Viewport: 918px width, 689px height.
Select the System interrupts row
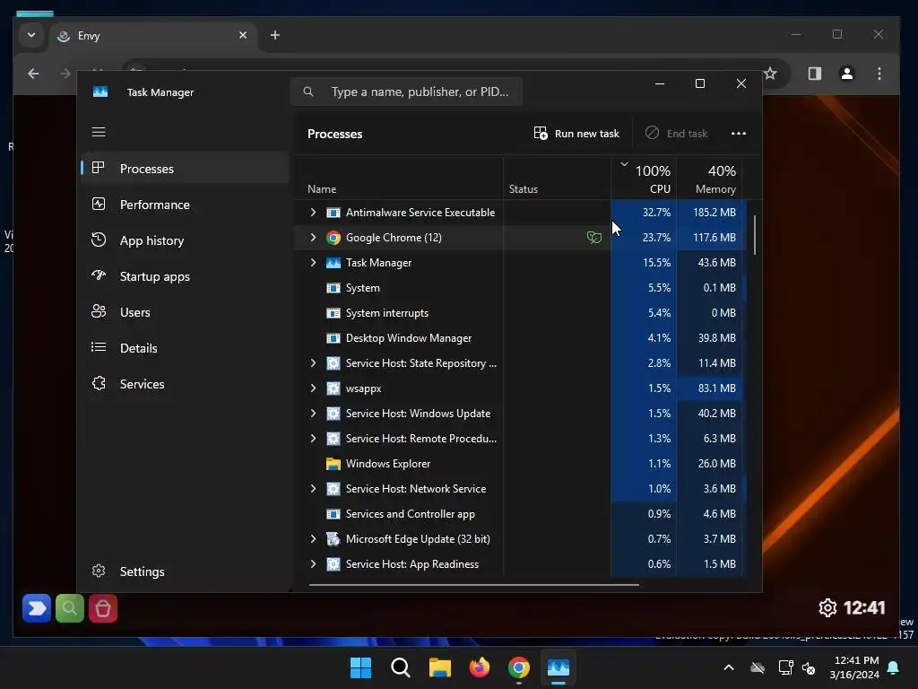click(x=520, y=313)
